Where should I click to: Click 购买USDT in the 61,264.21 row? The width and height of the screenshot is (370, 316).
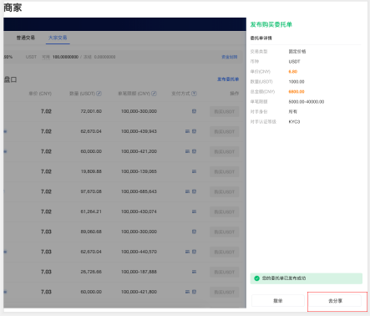(x=225, y=212)
